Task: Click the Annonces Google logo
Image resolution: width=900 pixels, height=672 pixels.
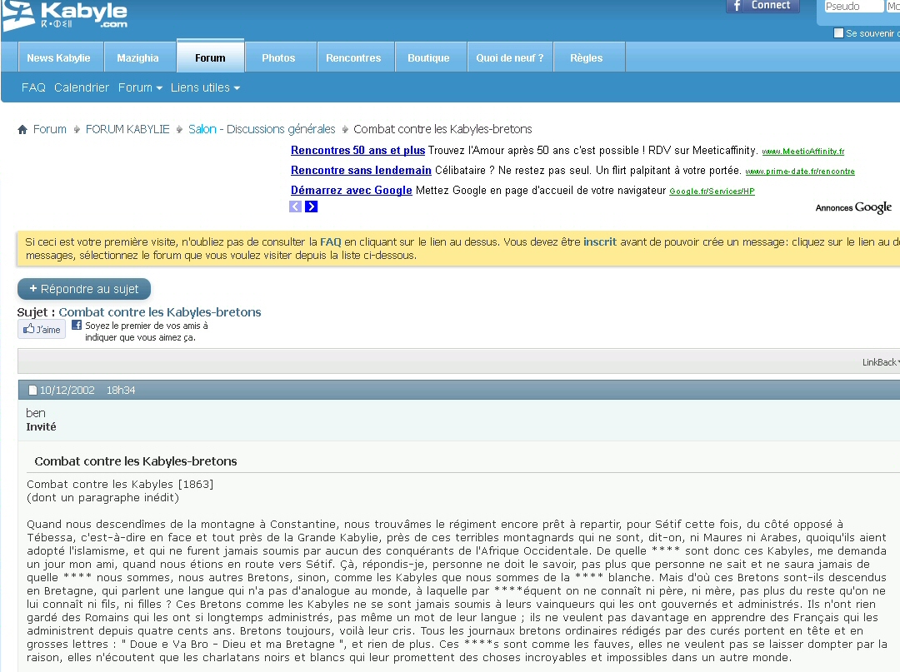Action: point(852,207)
